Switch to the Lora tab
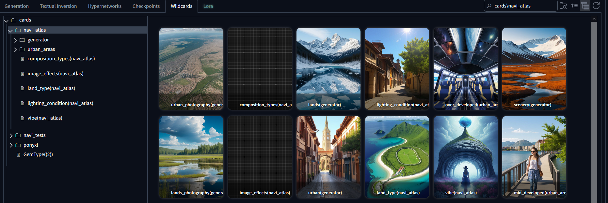608x203 pixels. pyautogui.click(x=208, y=6)
